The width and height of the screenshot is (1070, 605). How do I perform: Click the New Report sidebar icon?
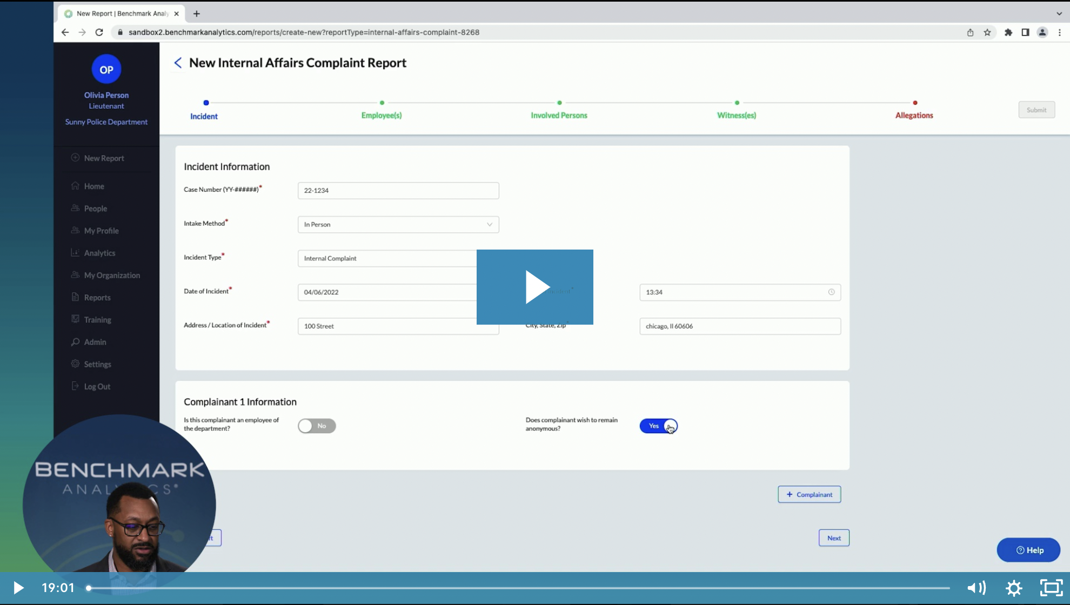pos(76,158)
